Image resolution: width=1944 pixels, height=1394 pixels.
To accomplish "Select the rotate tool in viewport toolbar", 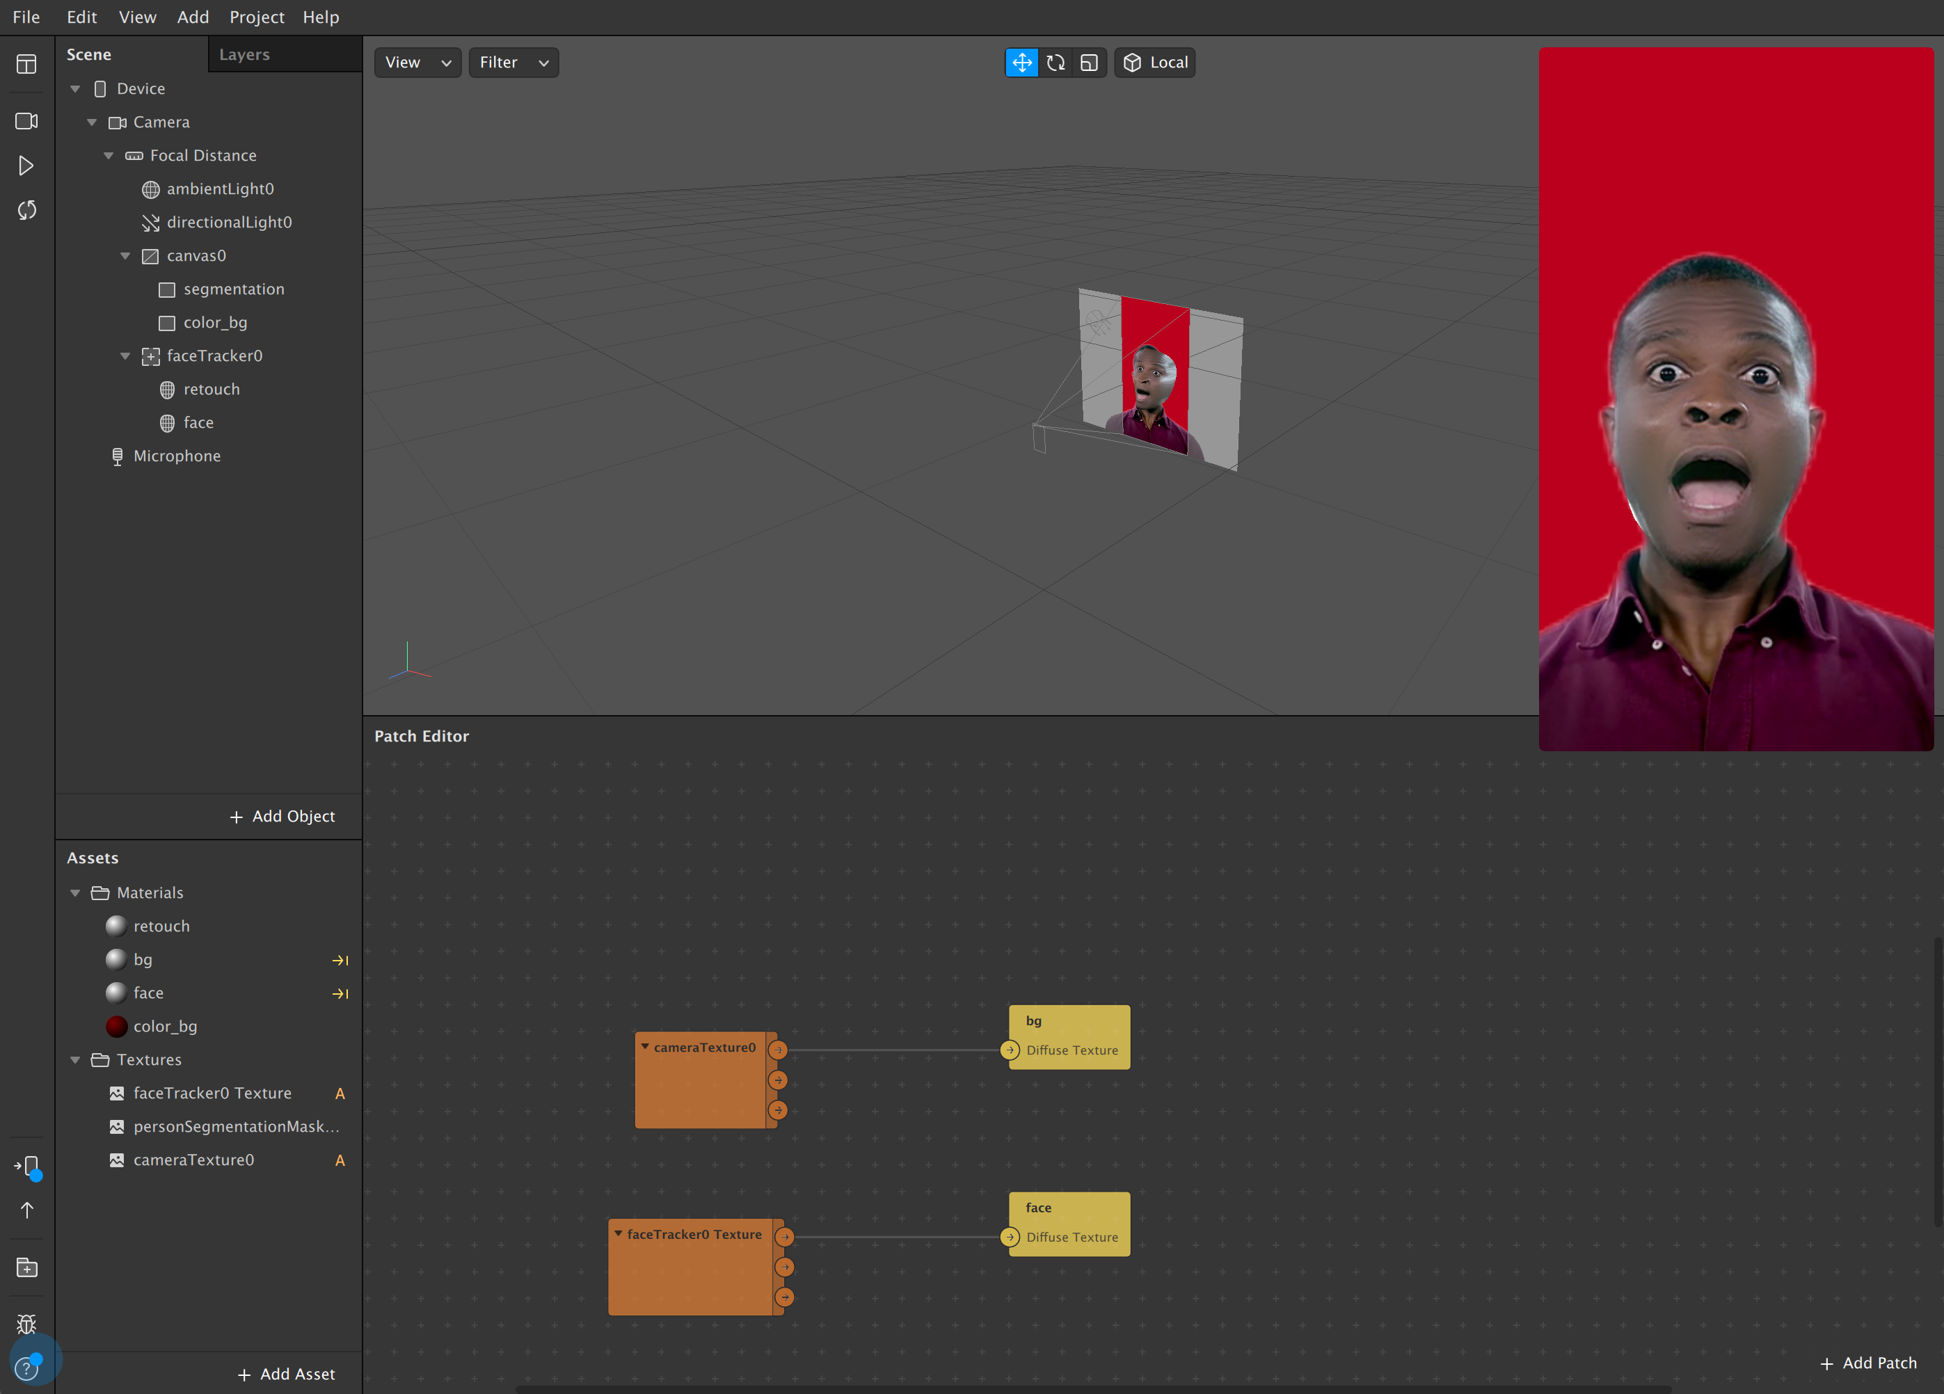I will (x=1056, y=63).
